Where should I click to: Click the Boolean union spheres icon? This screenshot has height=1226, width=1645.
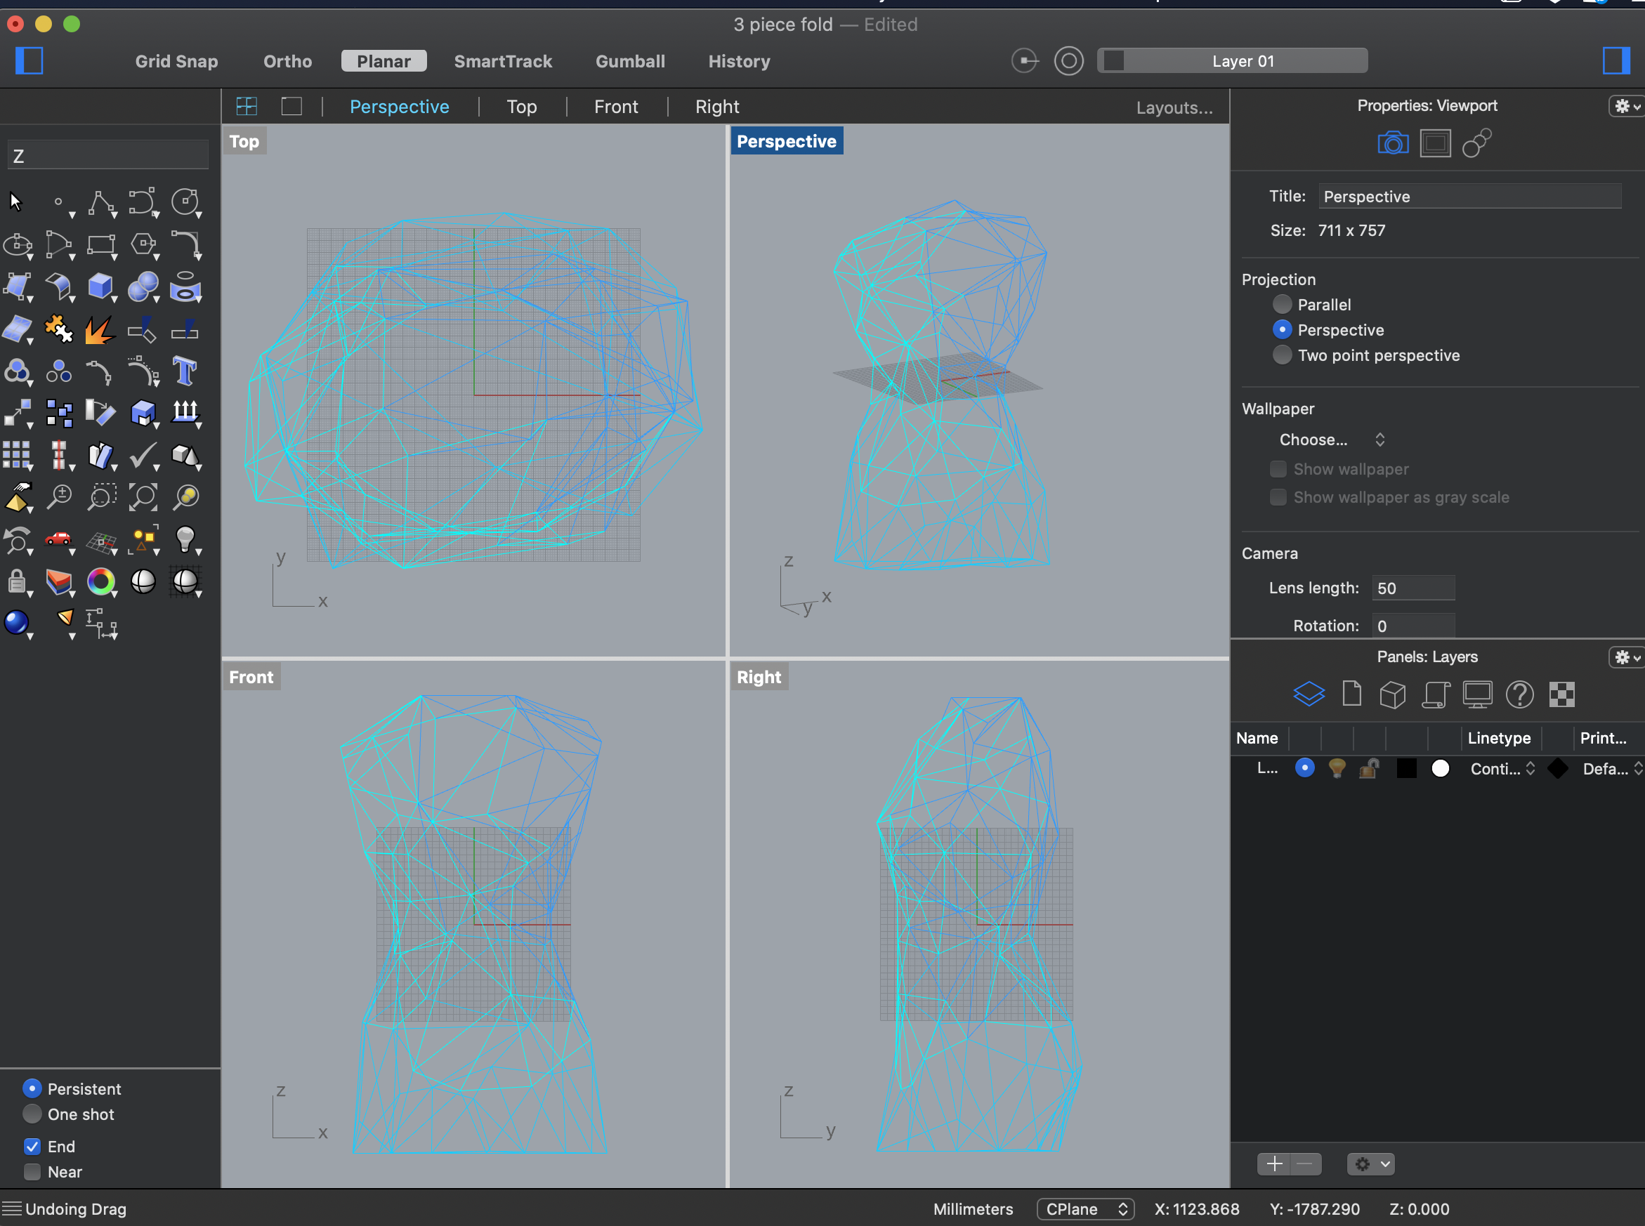143,286
